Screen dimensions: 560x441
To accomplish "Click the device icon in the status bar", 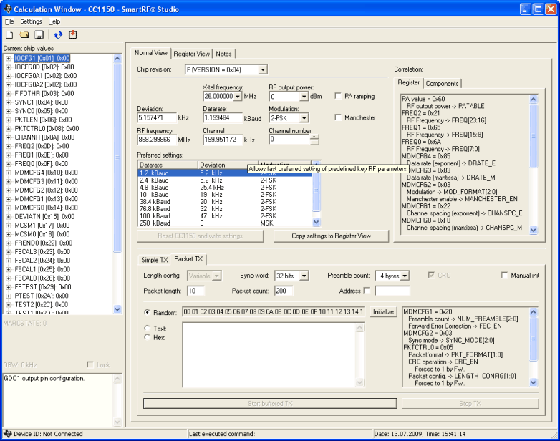I will 7,434.
